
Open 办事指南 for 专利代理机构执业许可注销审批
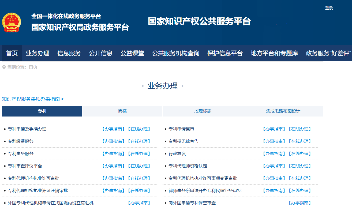click(113, 191)
